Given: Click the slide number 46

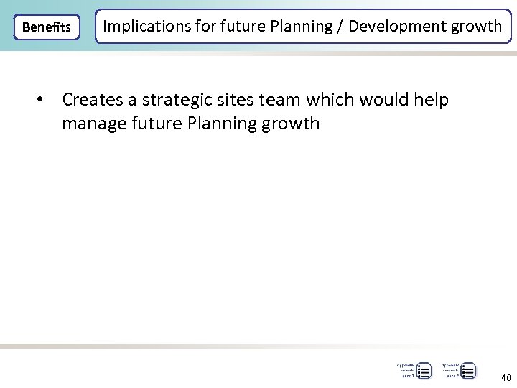Looking at the screenshot, I should point(506,377).
